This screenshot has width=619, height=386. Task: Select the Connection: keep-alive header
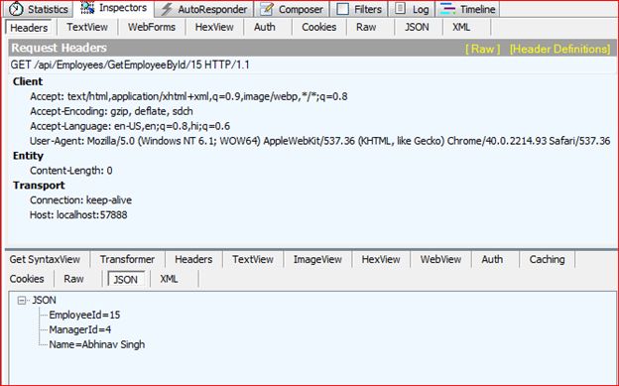pos(81,200)
